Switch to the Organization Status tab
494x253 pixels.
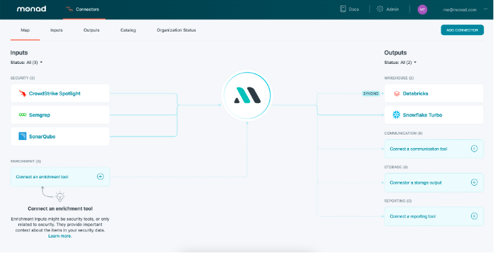pos(176,30)
